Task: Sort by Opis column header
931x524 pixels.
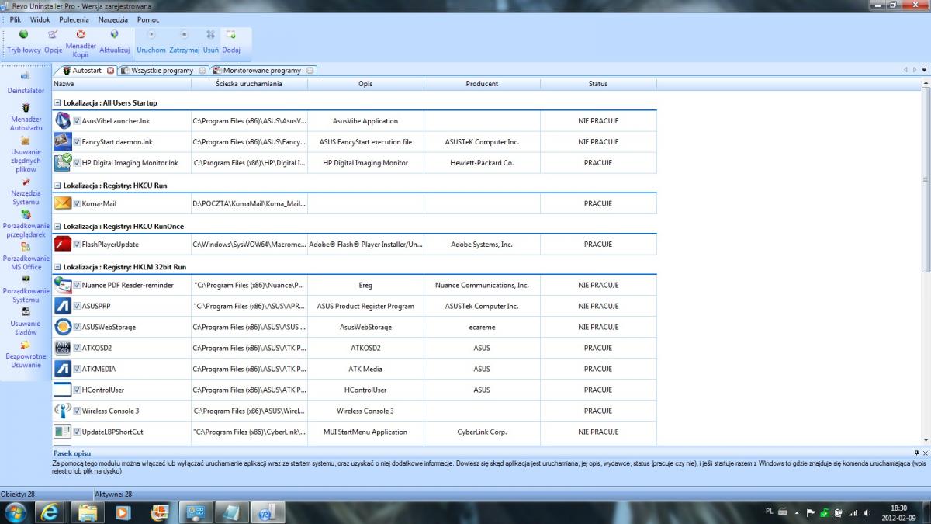Action: pos(365,83)
